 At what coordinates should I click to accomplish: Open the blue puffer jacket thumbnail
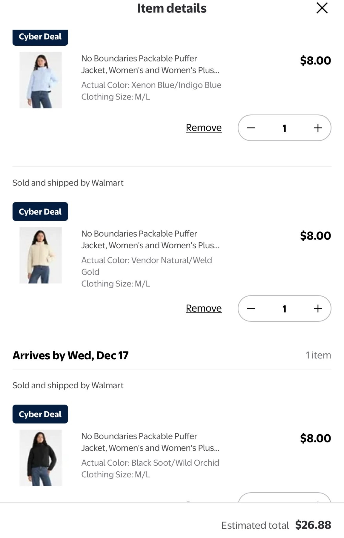click(x=41, y=80)
